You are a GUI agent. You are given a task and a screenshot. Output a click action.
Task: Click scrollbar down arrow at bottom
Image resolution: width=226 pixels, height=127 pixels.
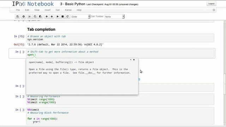click(x=225, y=125)
